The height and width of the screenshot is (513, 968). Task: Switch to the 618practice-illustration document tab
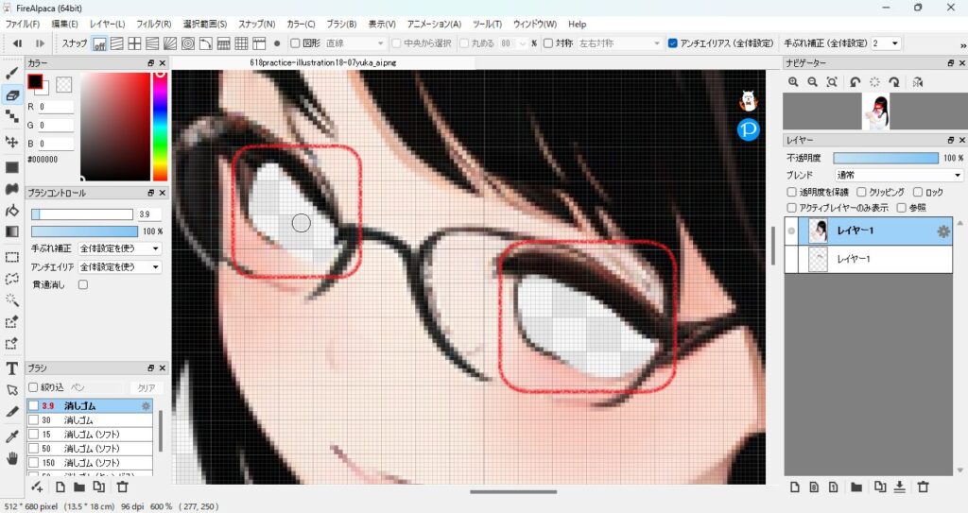click(x=323, y=63)
